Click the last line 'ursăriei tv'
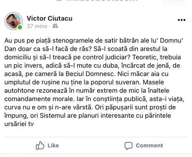Viewport: 192px width, 157px height. pyautogui.click(x=19, y=124)
